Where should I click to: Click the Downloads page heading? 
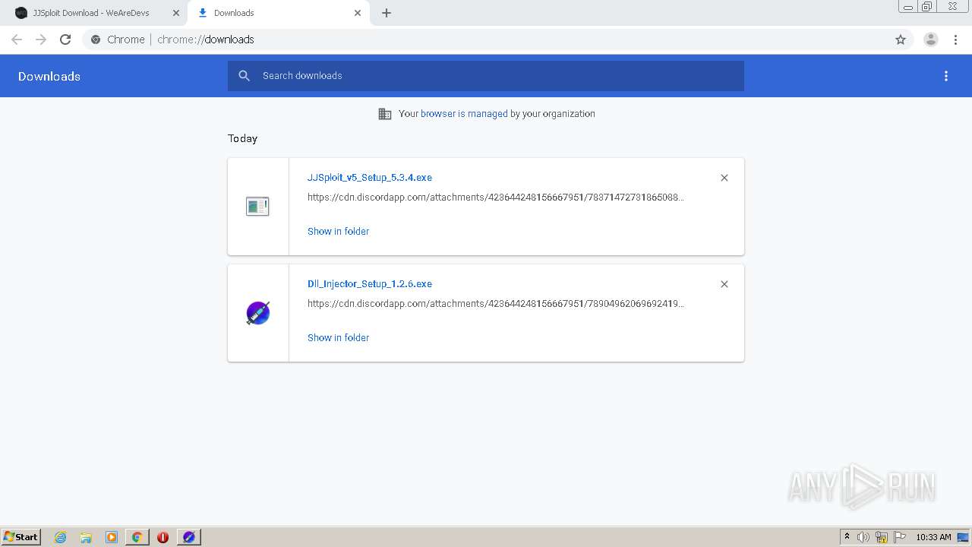coord(49,76)
